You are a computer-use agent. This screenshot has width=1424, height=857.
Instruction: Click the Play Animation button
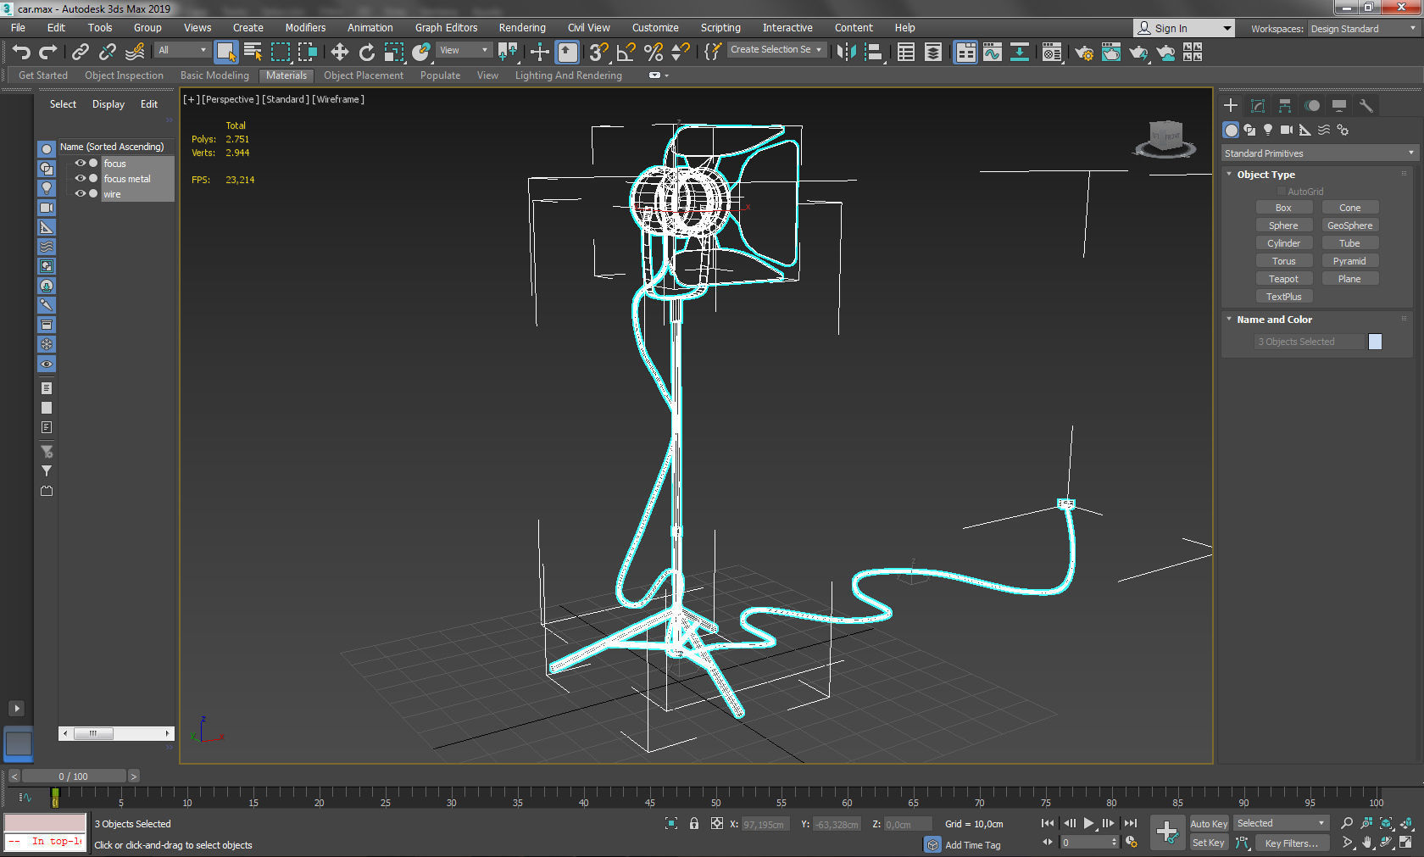tap(1089, 823)
